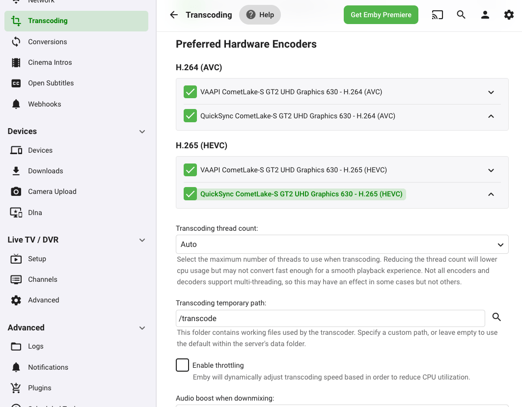Open the settings gear icon

coord(509,15)
